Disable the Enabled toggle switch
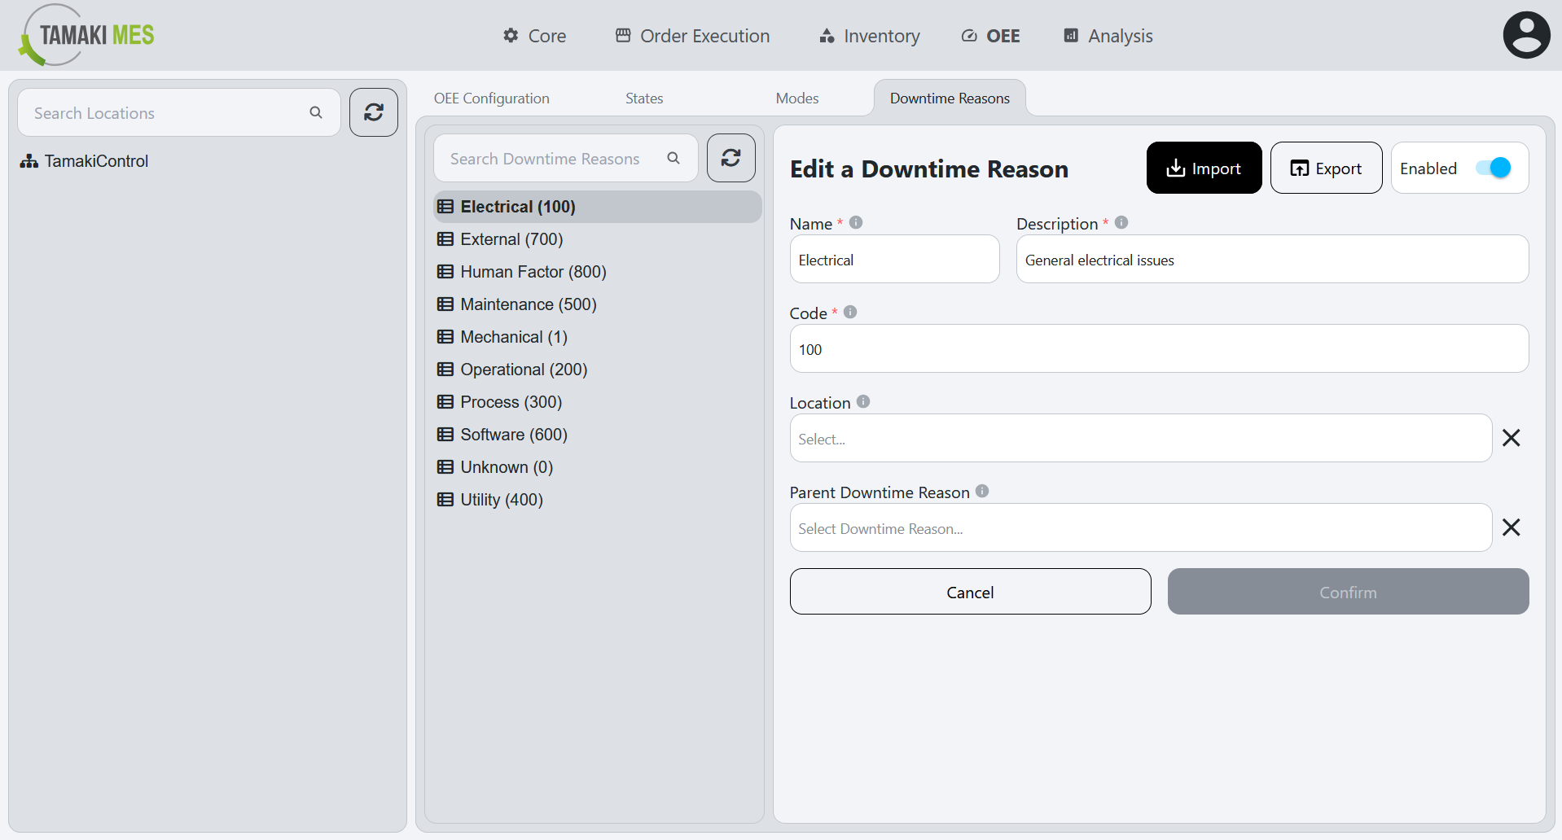Viewport: 1562px width, 840px height. (1494, 167)
